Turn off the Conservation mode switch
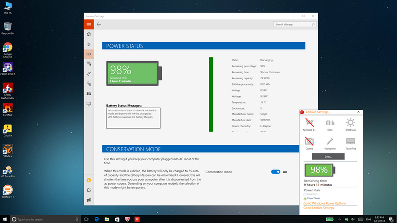The height and width of the screenshot is (223, 397). [x=276, y=172]
